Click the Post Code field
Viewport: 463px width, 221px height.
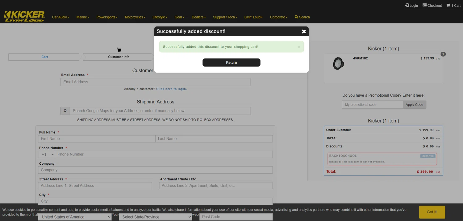tap(236, 217)
